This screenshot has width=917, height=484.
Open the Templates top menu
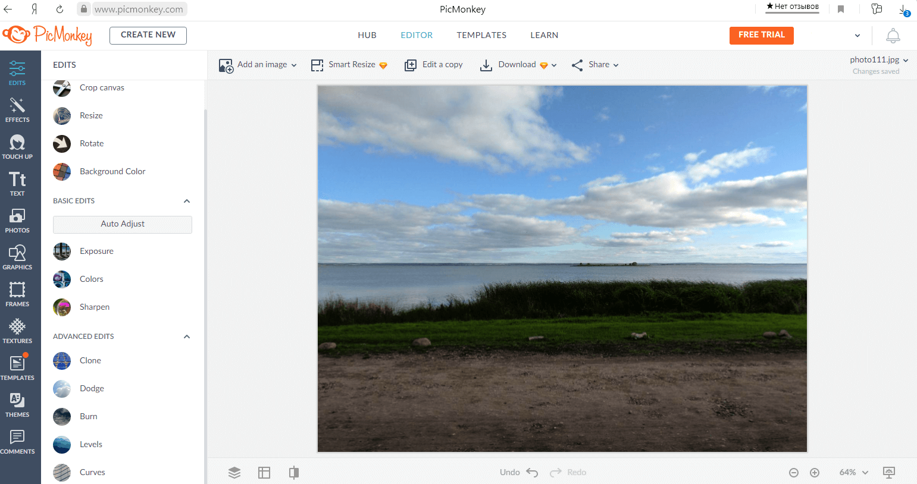(x=481, y=35)
